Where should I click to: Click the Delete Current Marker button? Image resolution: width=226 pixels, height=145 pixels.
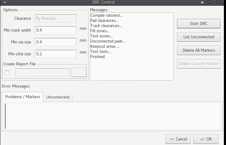199,64
